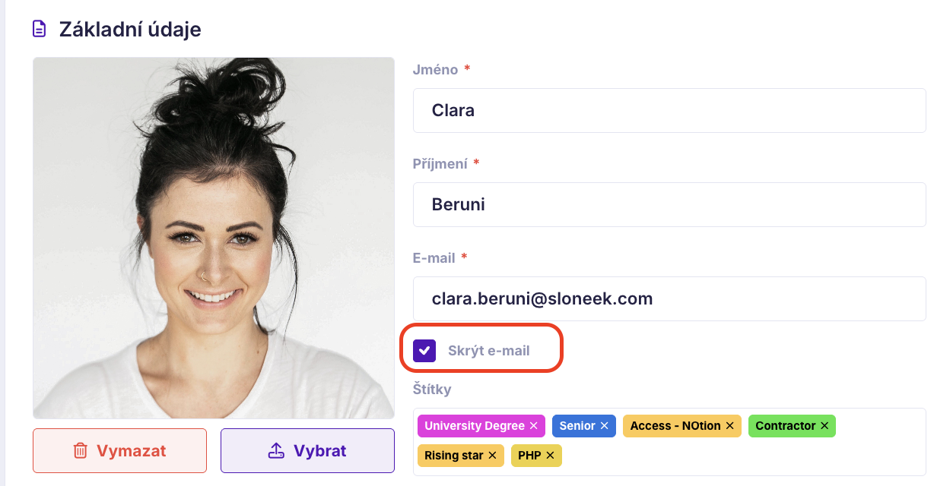Click the E-mail input field
The height and width of the screenshot is (486, 934).
[669, 298]
